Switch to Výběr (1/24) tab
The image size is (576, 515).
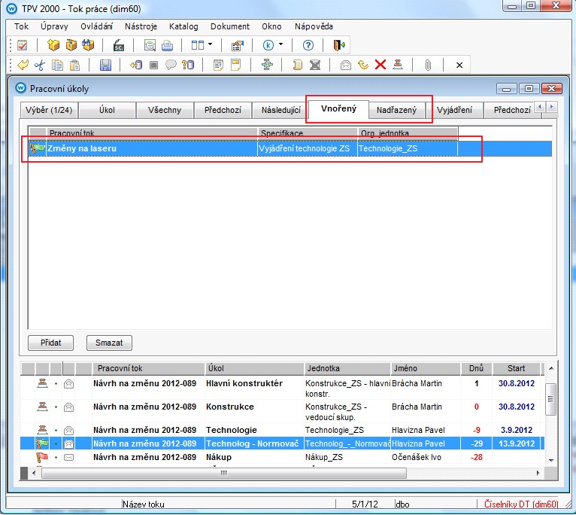pyautogui.click(x=49, y=110)
